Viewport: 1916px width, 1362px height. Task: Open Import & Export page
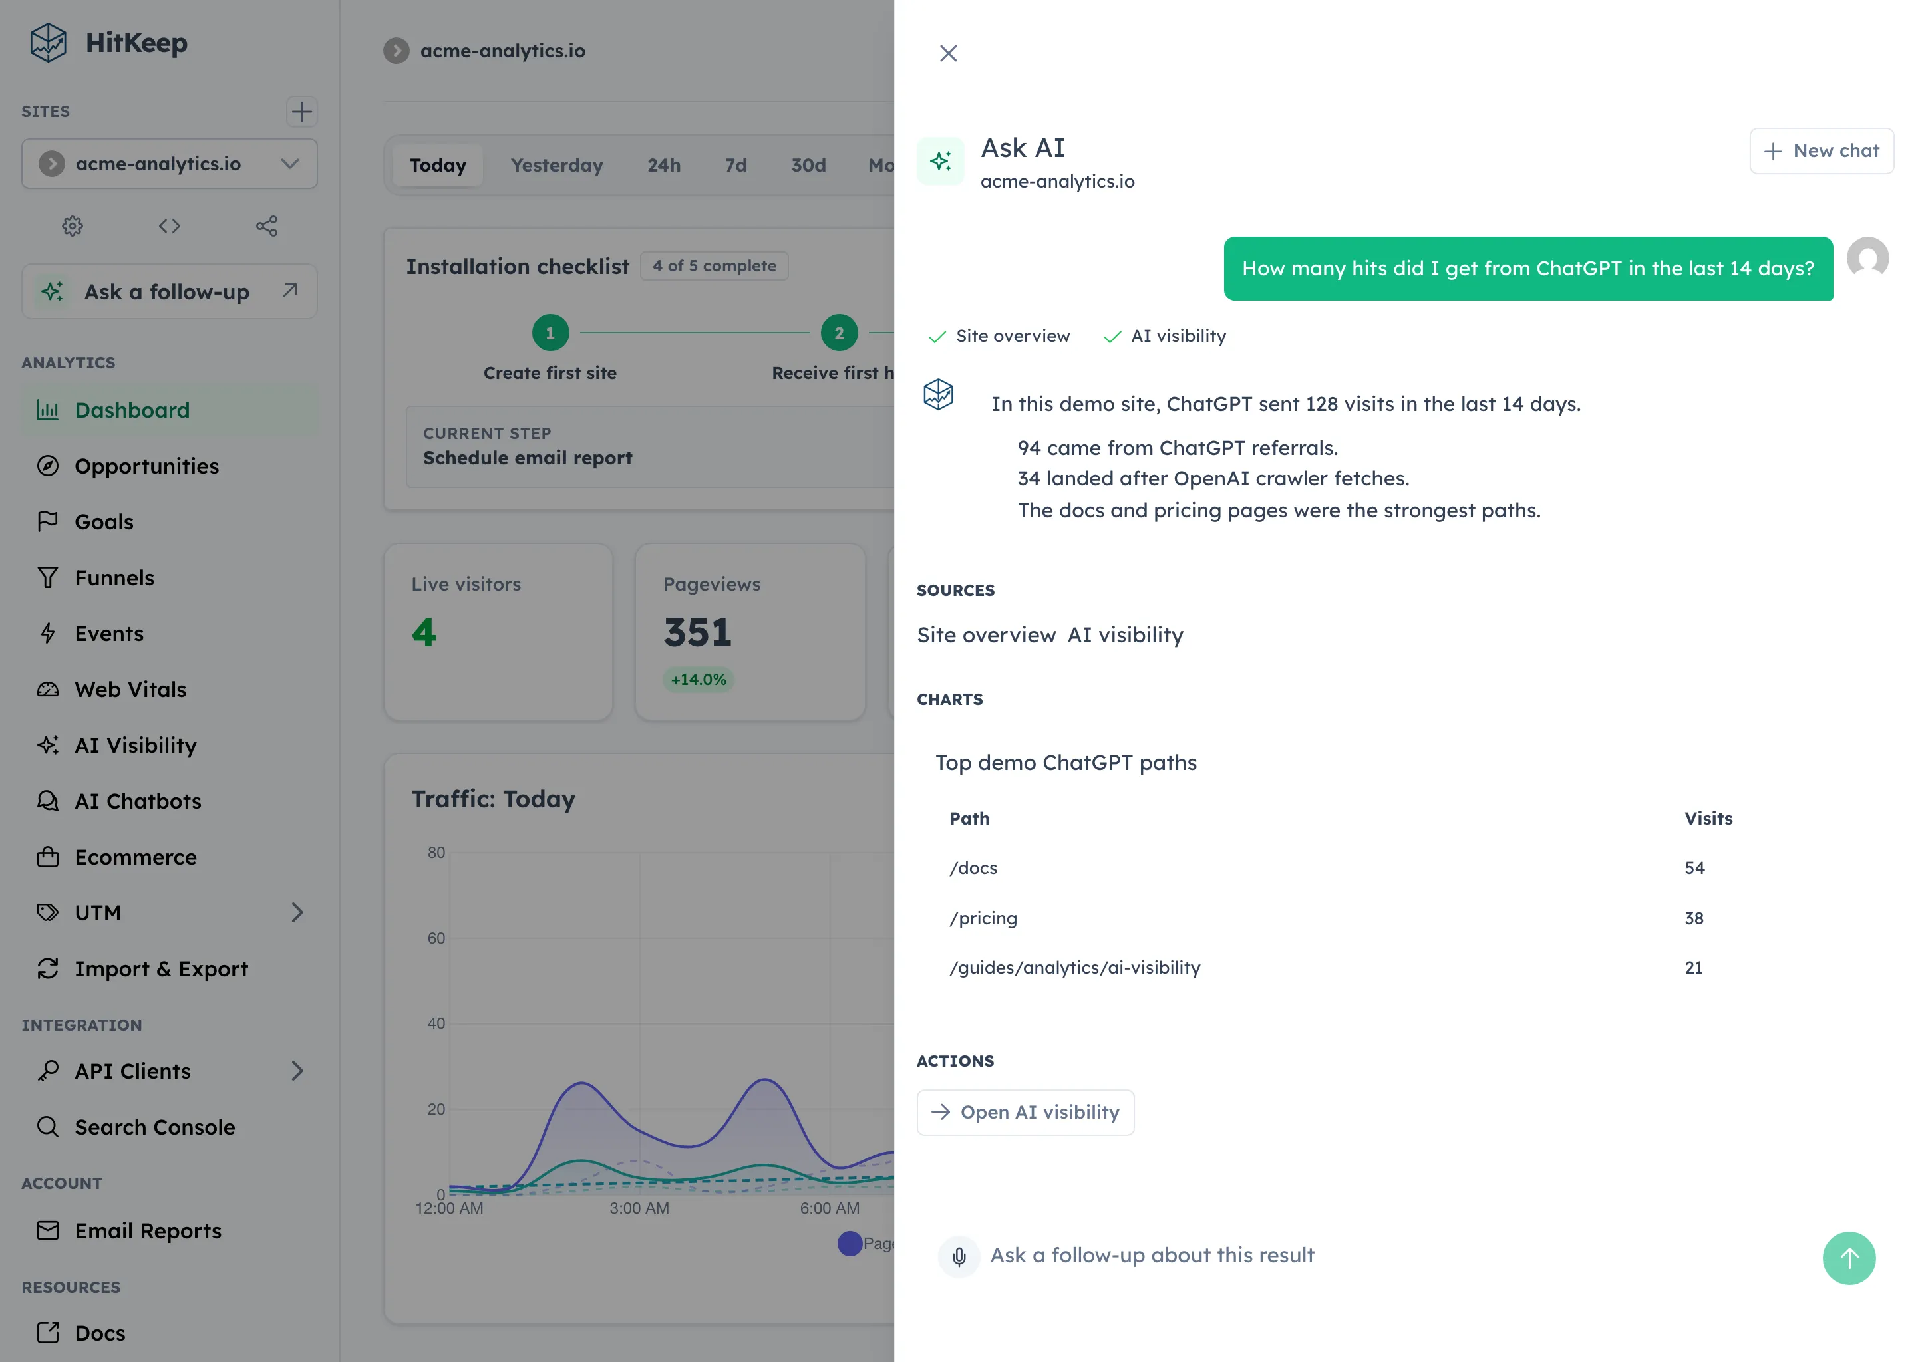170,969
